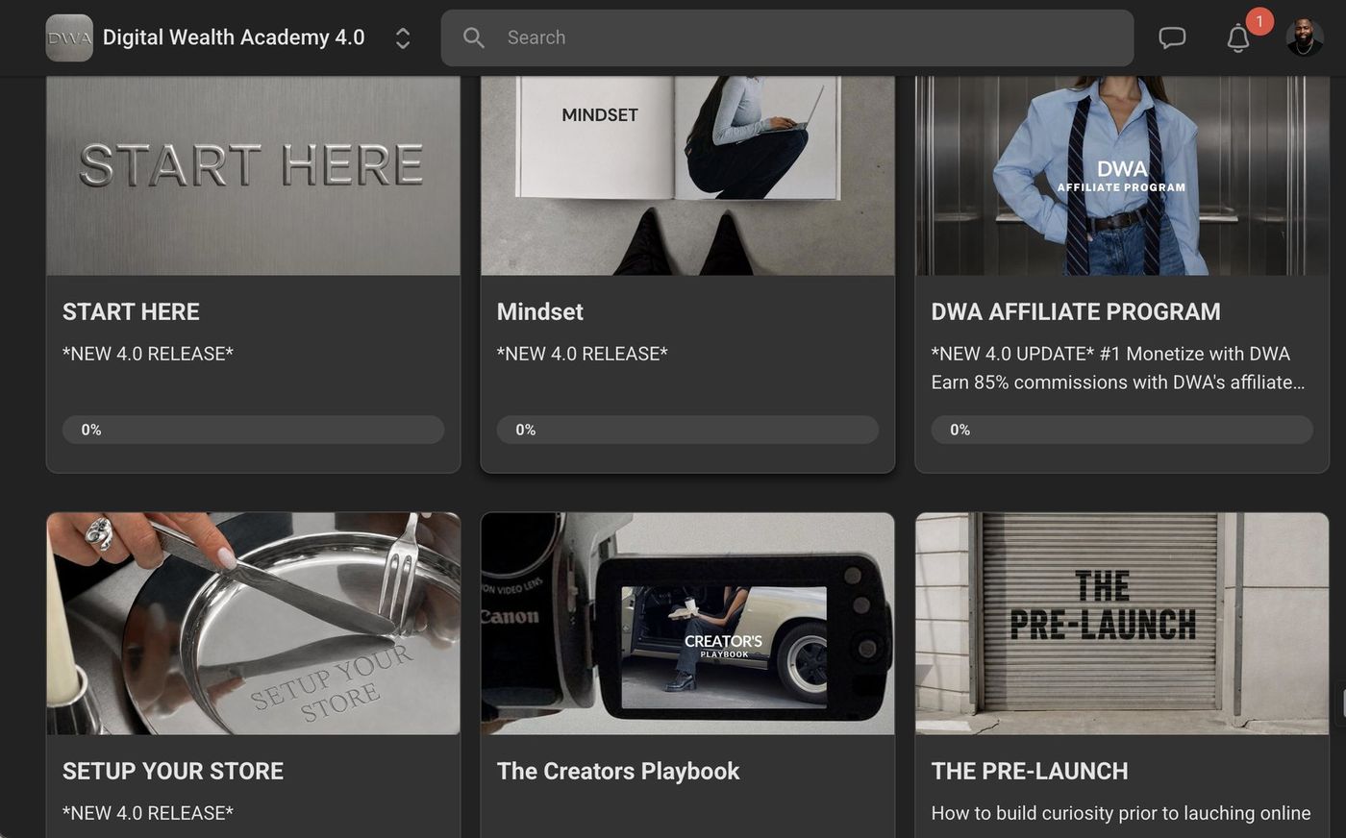
Task: Click The Creators Playbook title
Action: [618, 771]
